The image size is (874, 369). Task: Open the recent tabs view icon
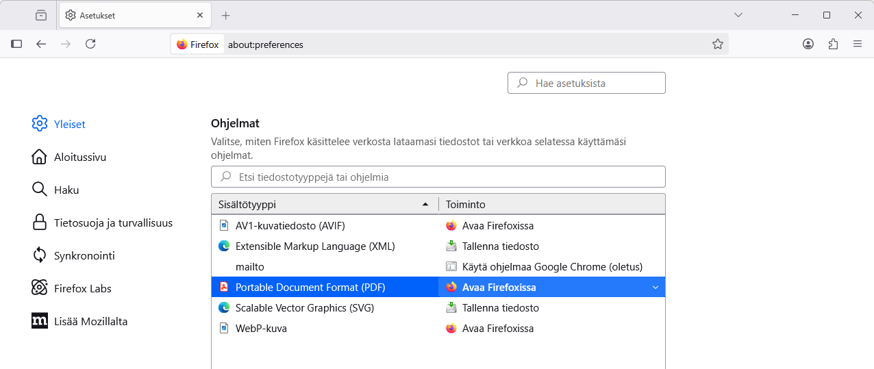41,15
